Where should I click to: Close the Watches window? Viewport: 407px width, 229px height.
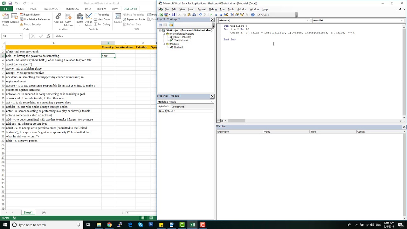point(404,127)
